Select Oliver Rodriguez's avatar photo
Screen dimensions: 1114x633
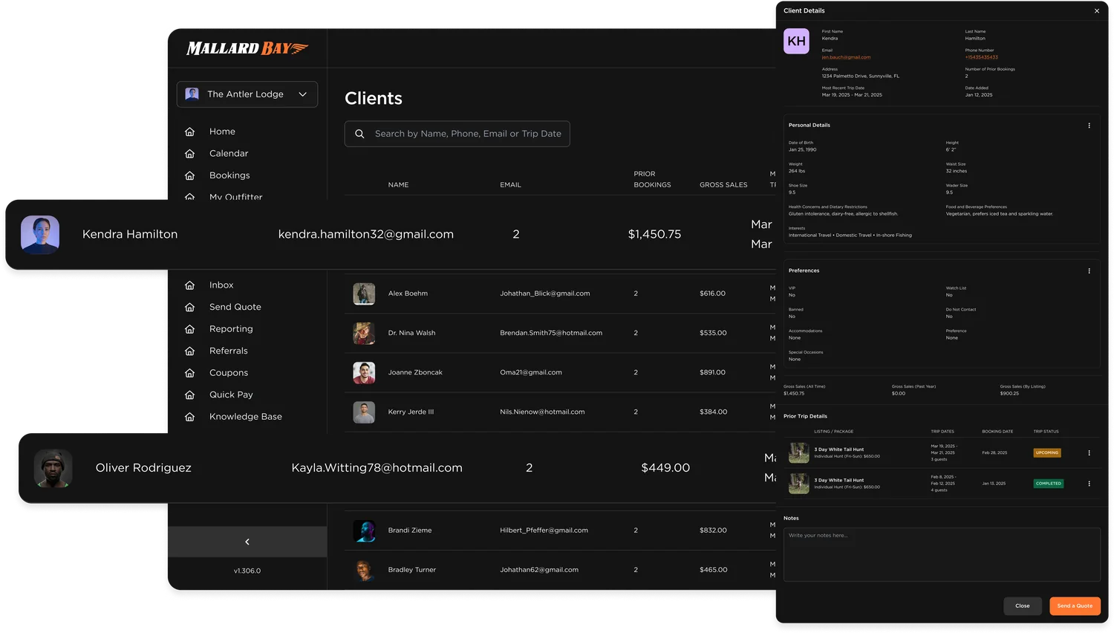tap(53, 468)
